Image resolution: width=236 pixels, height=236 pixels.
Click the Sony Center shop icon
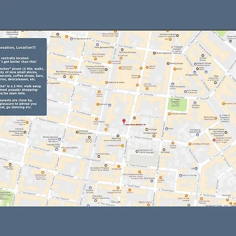point(185,92)
